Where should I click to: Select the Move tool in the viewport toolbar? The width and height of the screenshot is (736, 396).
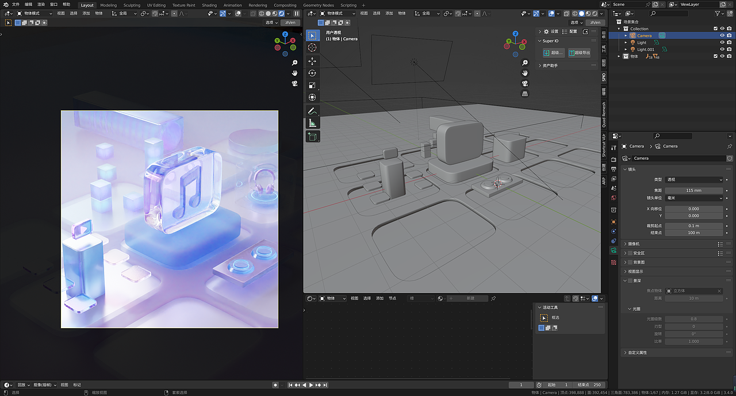coord(312,61)
